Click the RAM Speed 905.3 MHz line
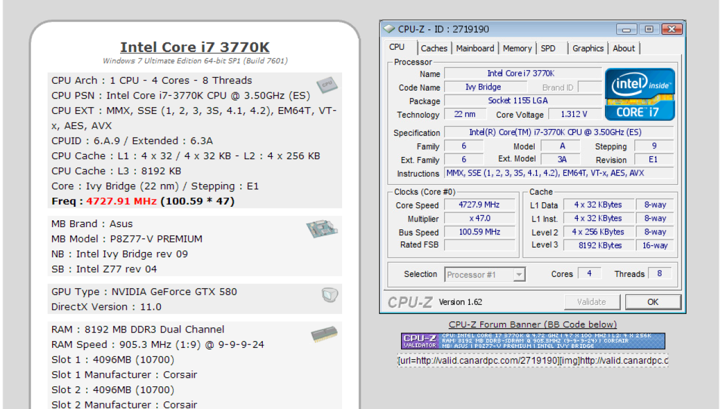Screen dimensions: 725x409 157,344
